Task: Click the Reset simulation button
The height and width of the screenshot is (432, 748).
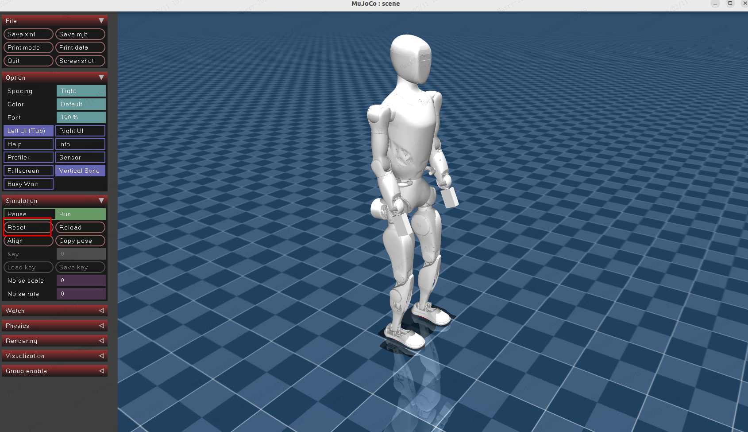Action: (28, 227)
